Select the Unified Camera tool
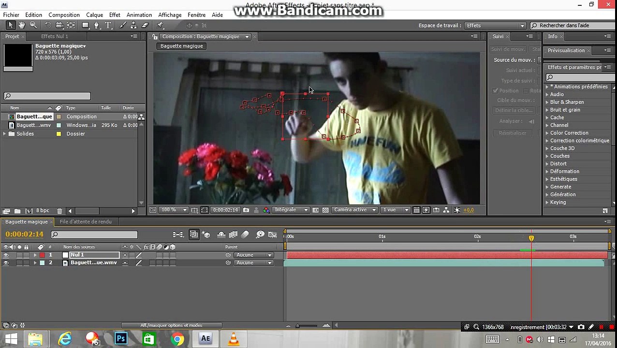 click(x=59, y=25)
